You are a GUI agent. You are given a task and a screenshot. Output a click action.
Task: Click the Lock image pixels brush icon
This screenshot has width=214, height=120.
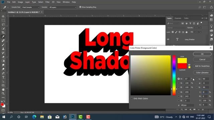pyautogui.click(x=176, y=32)
